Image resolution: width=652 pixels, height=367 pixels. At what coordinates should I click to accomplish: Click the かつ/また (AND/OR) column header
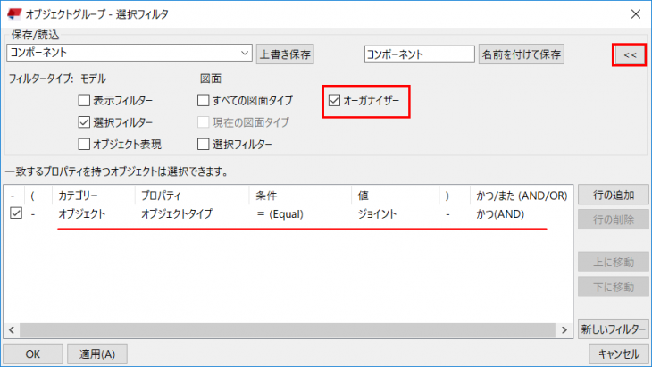click(522, 196)
